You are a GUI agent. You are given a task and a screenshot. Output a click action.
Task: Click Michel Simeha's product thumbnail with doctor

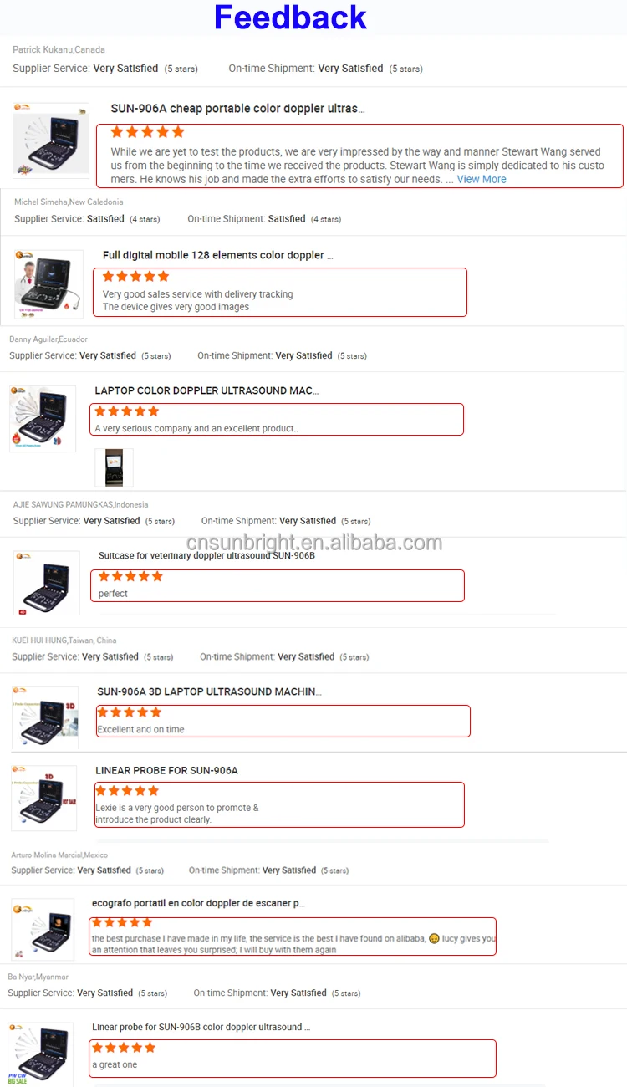48,284
